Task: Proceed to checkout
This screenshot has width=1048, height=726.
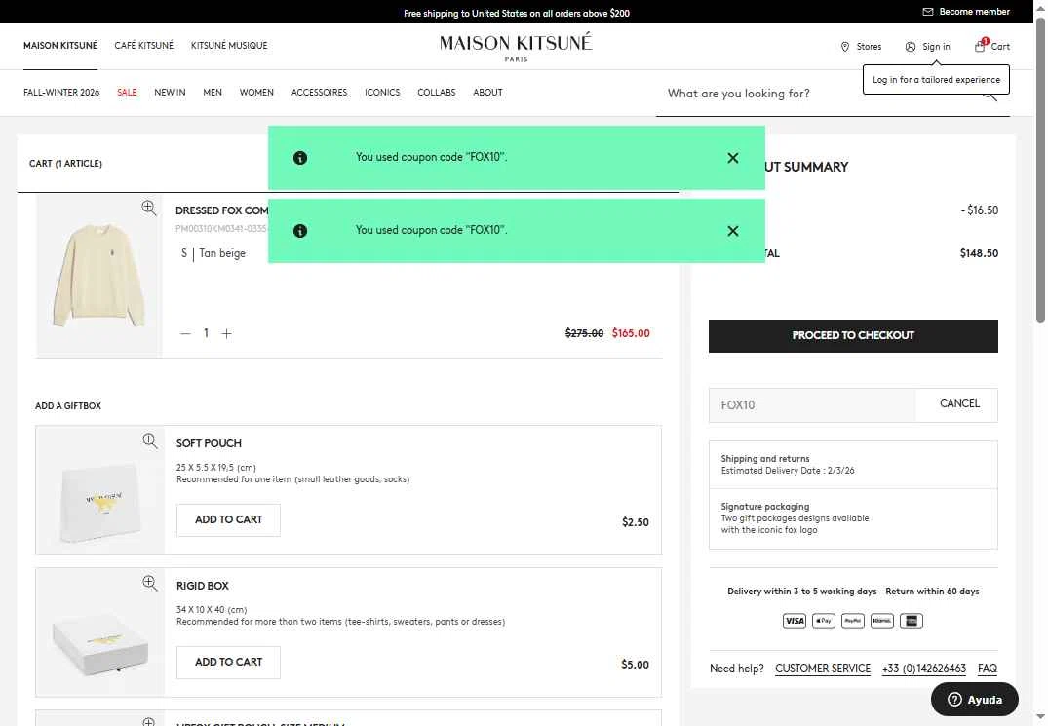Action: [853, 336]
